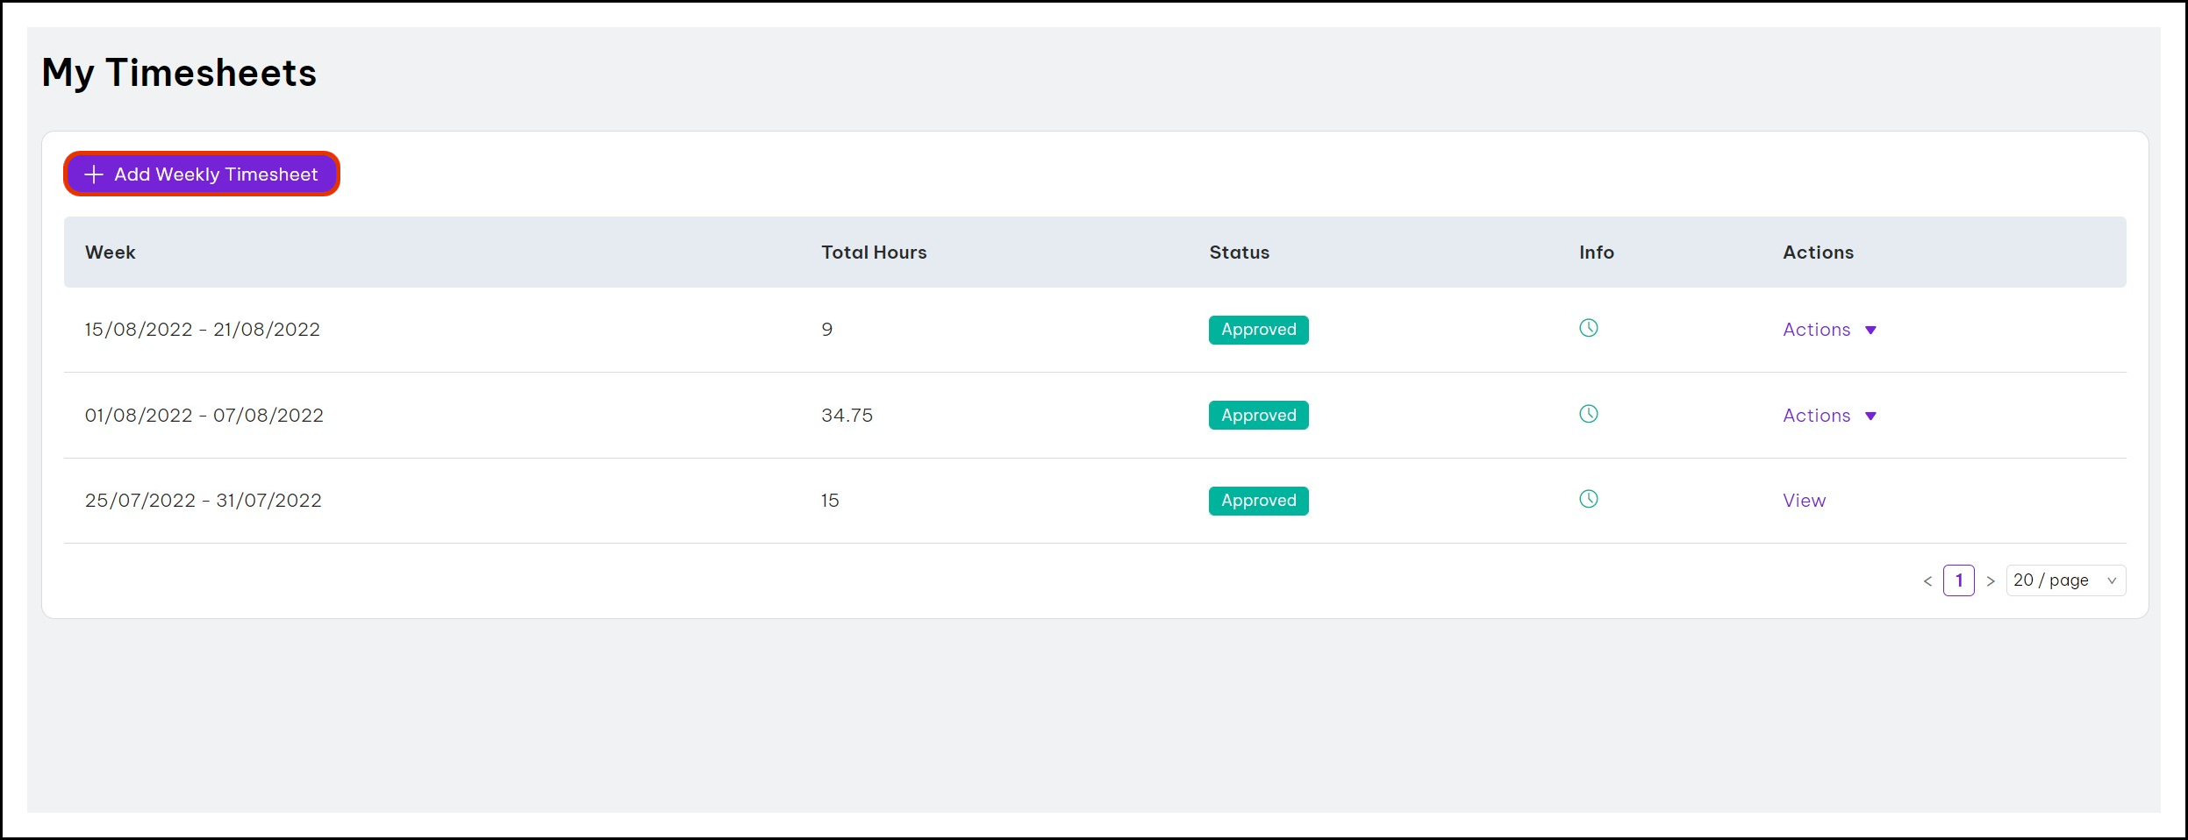Open the 20 / page size dropdown
The width and height of the screenshot is (2188, 840).
[2065, 580]
